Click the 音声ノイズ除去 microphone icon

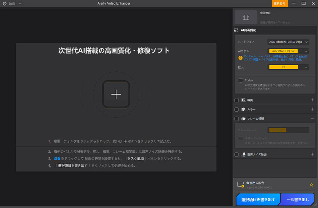[243, 154]
